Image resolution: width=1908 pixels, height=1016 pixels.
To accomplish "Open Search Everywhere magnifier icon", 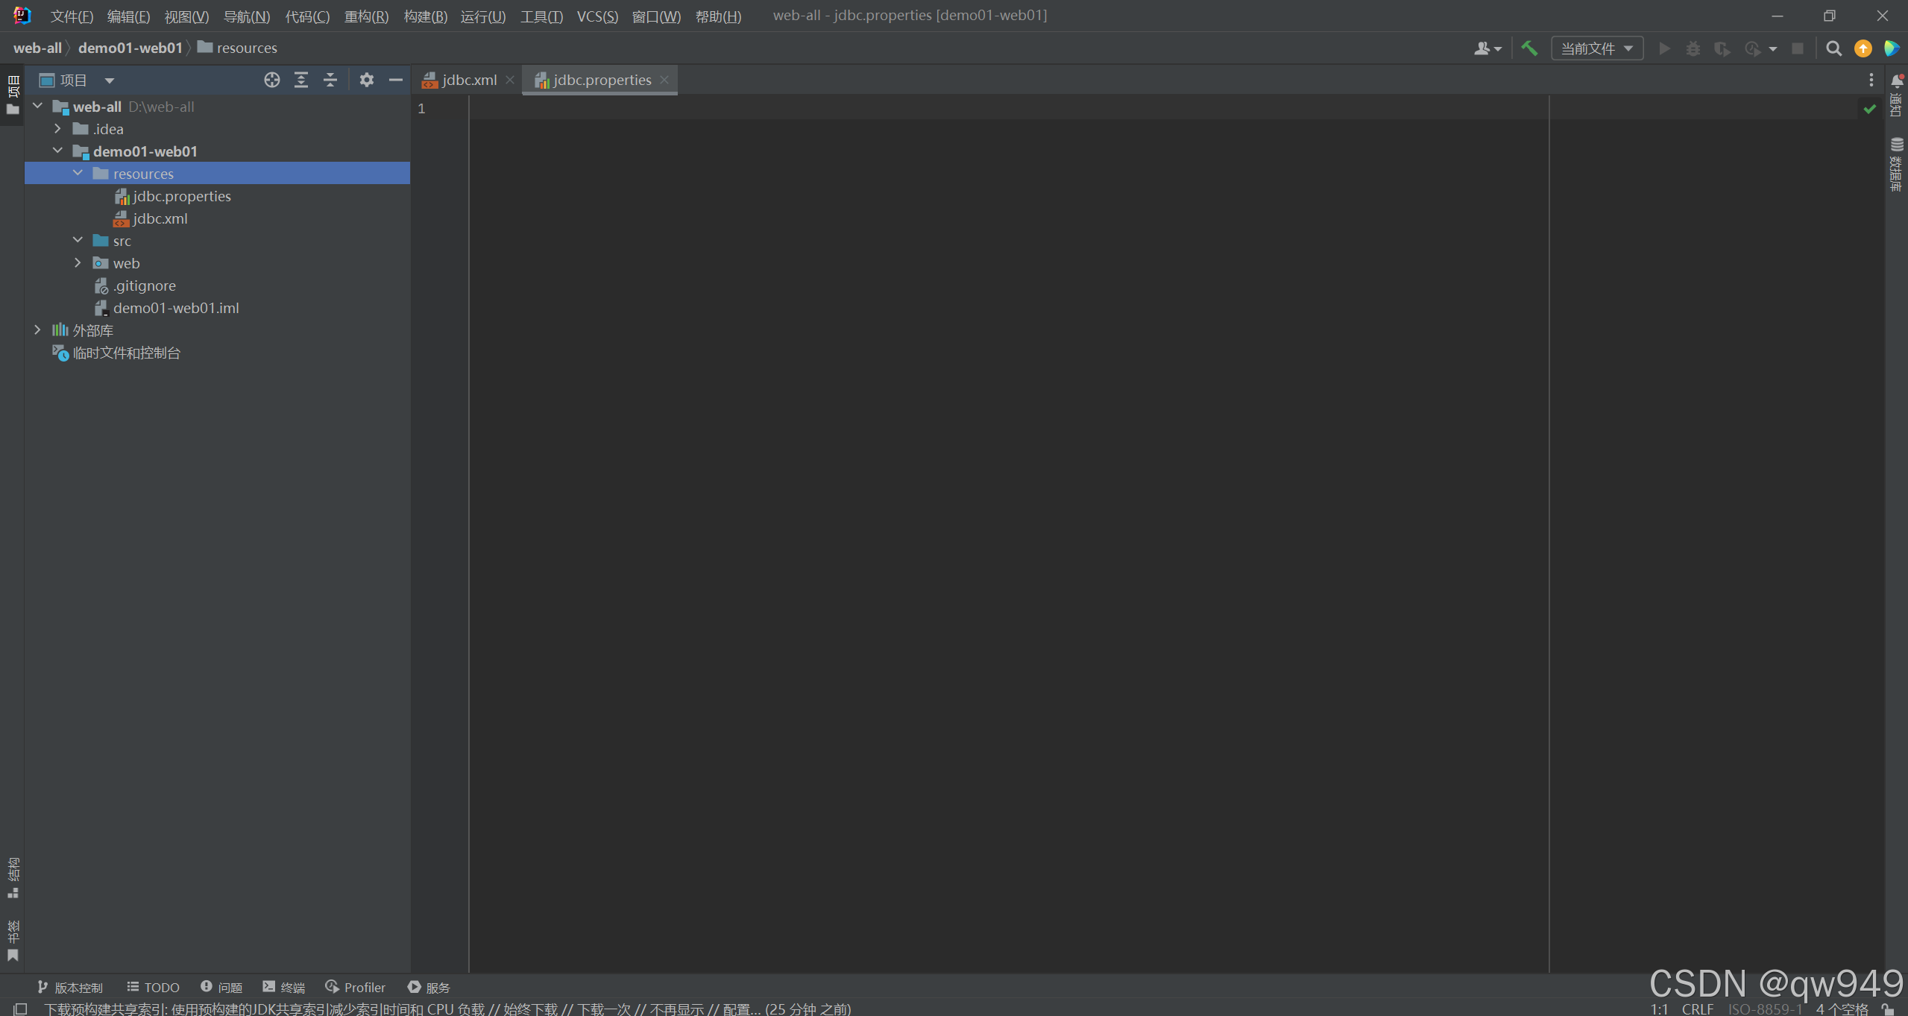I will click(x=1833, y=48).
